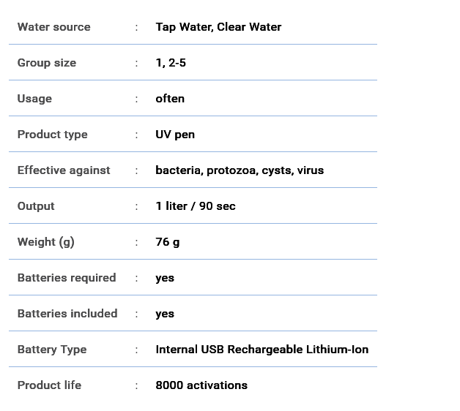Select the "often" usage value
Image resolution: width=460 pixels, height=411 pixels.
coord(170,99)
